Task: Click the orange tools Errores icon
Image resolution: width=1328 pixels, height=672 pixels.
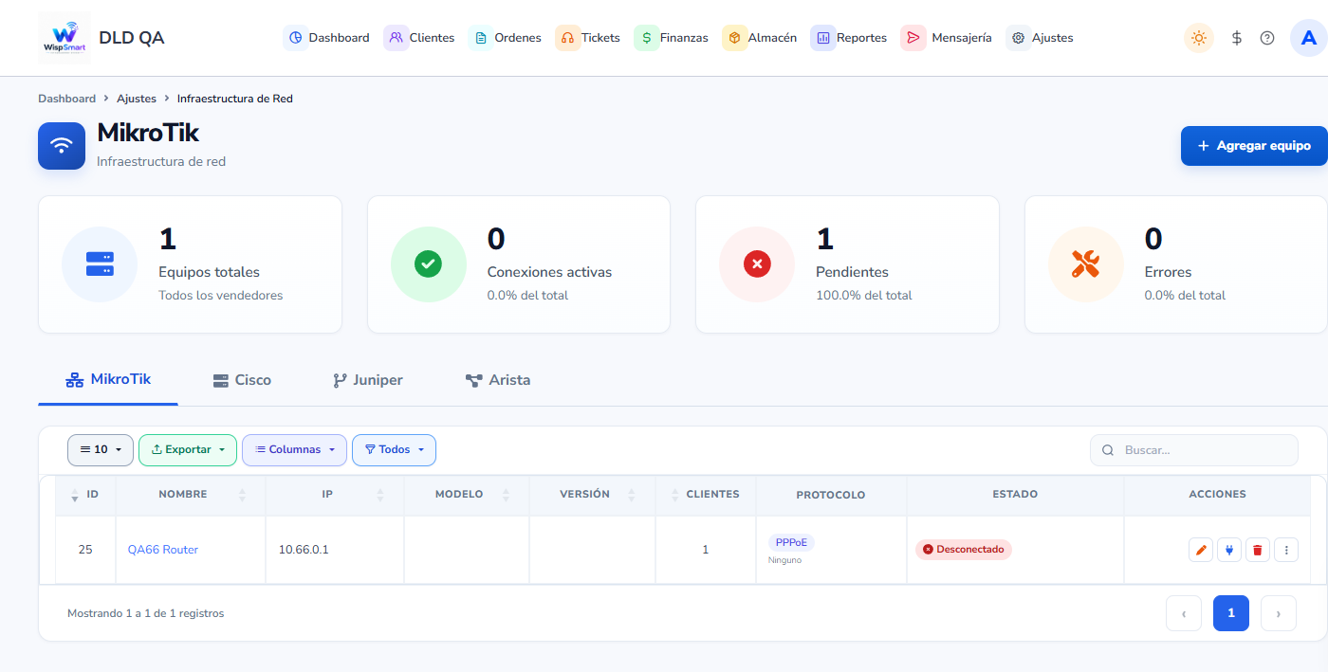Action: point(1086,264)
